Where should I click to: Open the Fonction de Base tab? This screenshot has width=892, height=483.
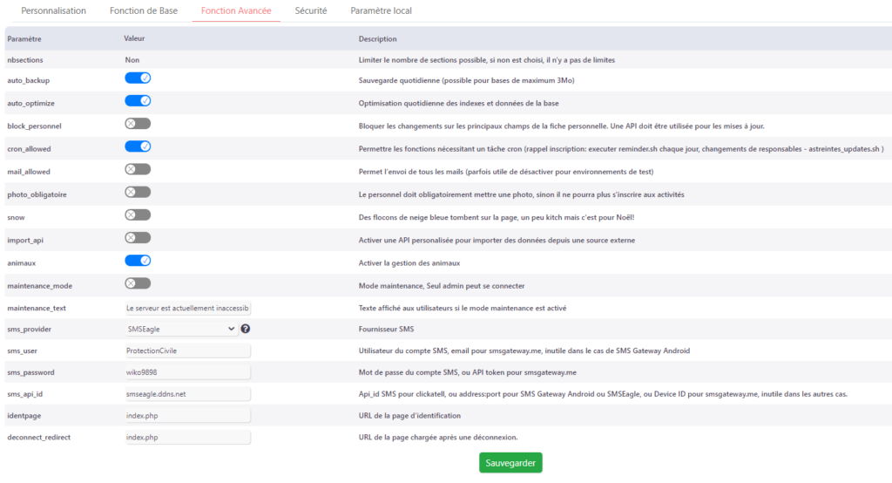(x=144, y=10)
